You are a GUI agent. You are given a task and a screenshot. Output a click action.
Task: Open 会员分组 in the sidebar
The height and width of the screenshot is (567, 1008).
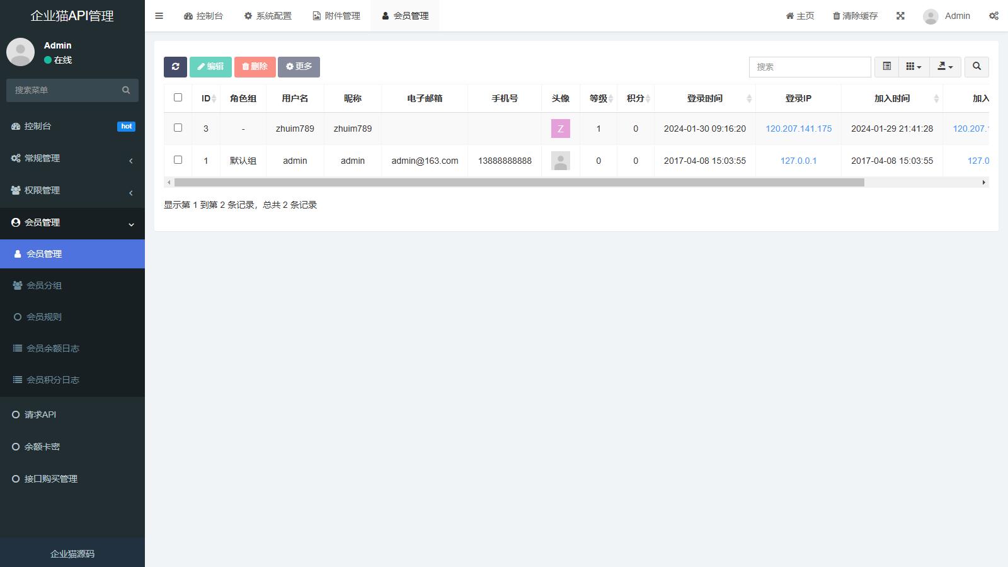click(x=44, y=285)
